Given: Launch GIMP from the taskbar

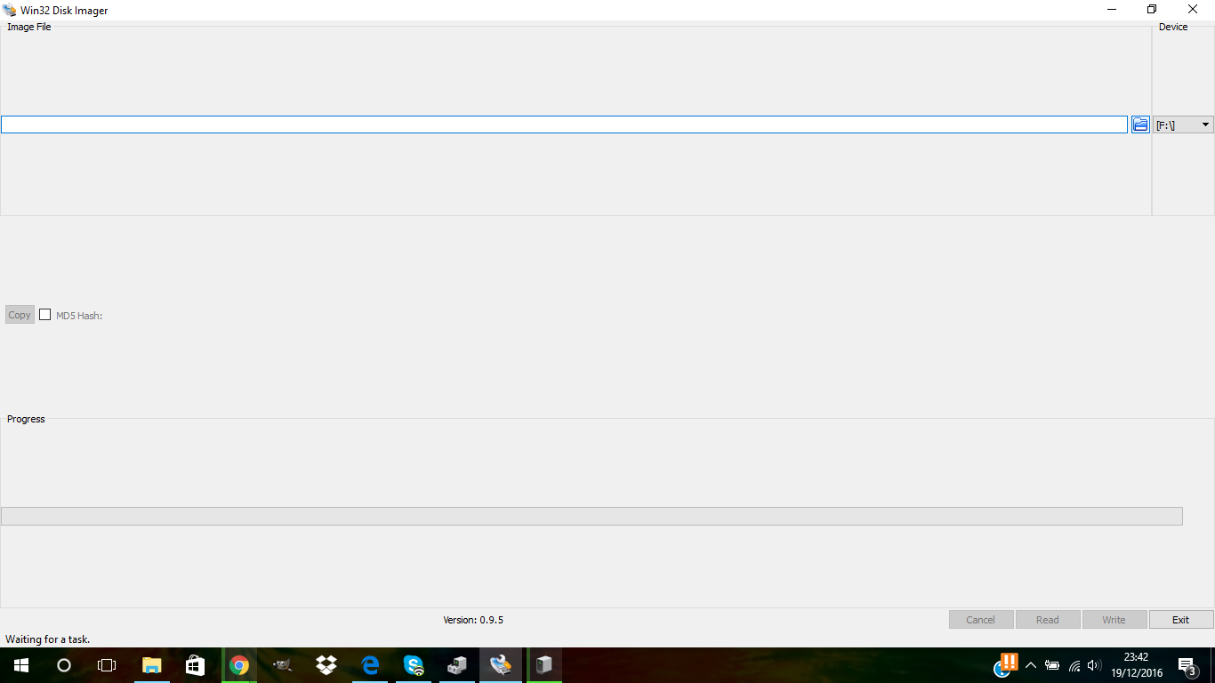Looking at the screenshot, I should click(x=283, y=665).
